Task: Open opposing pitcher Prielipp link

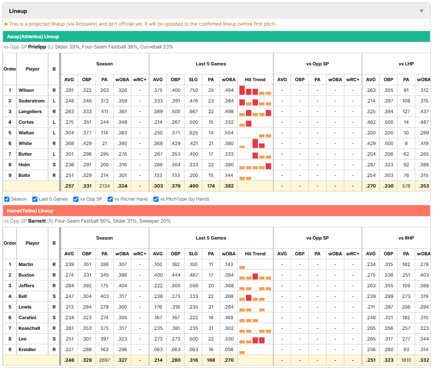Action: pyautogui.click(x=37, y=47)
